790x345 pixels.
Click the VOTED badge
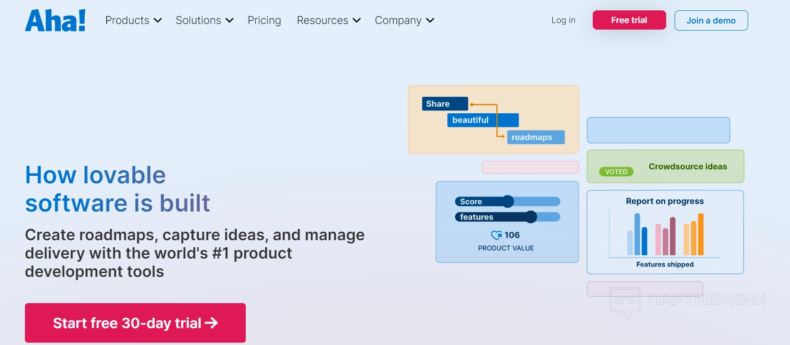pos(616,172)
